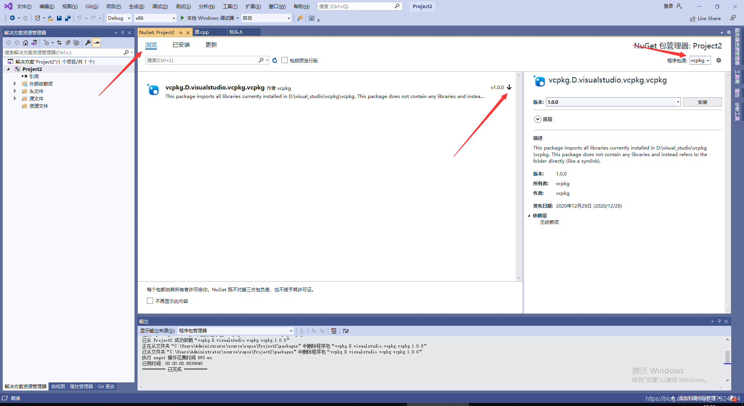This screenshot has height=406, width=744.
Task: Switch to Git 更改 bottom tab
Action: [106, 387]
